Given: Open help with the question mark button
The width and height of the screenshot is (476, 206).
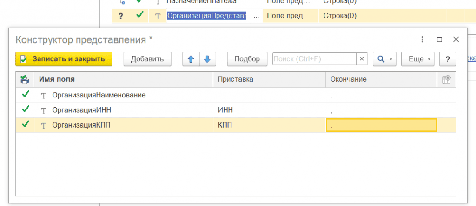Looking at the screenshot, I should click(x=448, y=59).
